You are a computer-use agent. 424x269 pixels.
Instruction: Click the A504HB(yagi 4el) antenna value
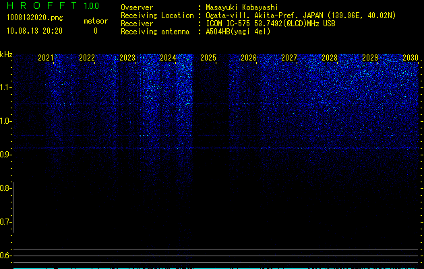238,32
